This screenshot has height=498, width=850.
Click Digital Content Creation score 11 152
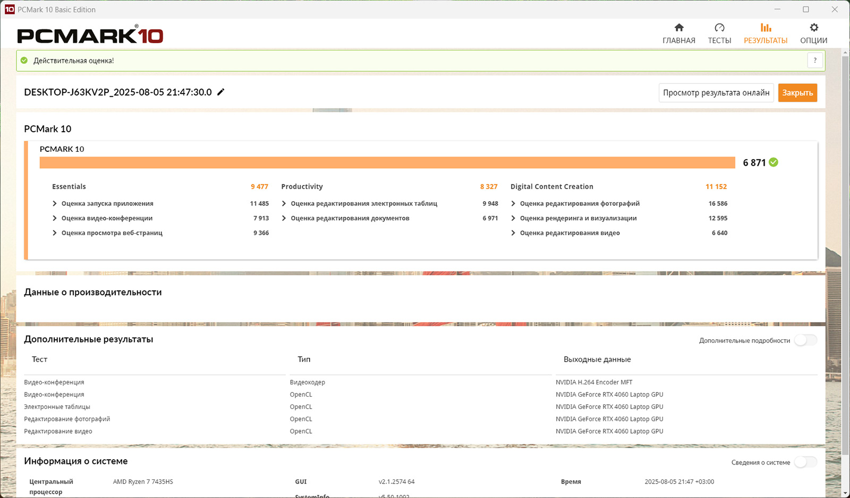(x=716, y=187)
